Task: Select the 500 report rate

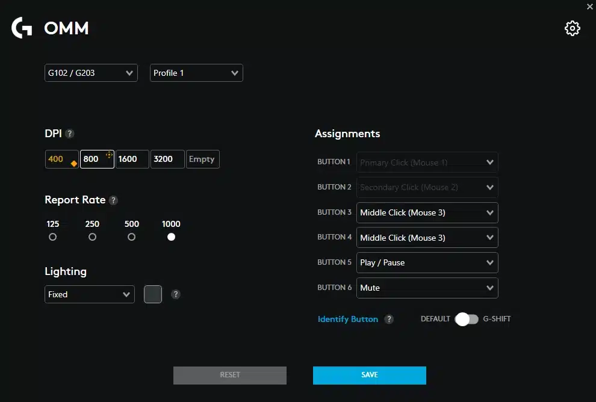Action: coord(131,237)
